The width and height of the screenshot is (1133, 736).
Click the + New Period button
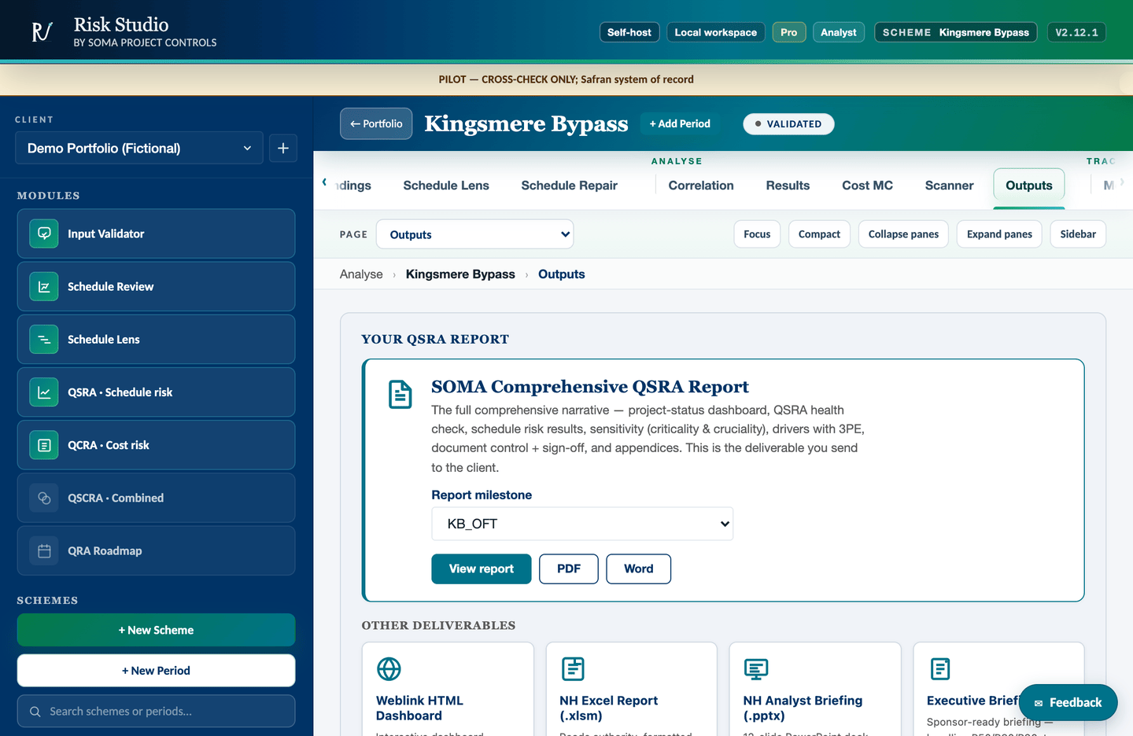click(156, 671)
